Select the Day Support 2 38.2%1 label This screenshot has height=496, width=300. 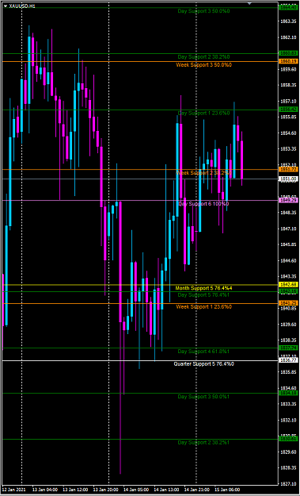(203, 443)
